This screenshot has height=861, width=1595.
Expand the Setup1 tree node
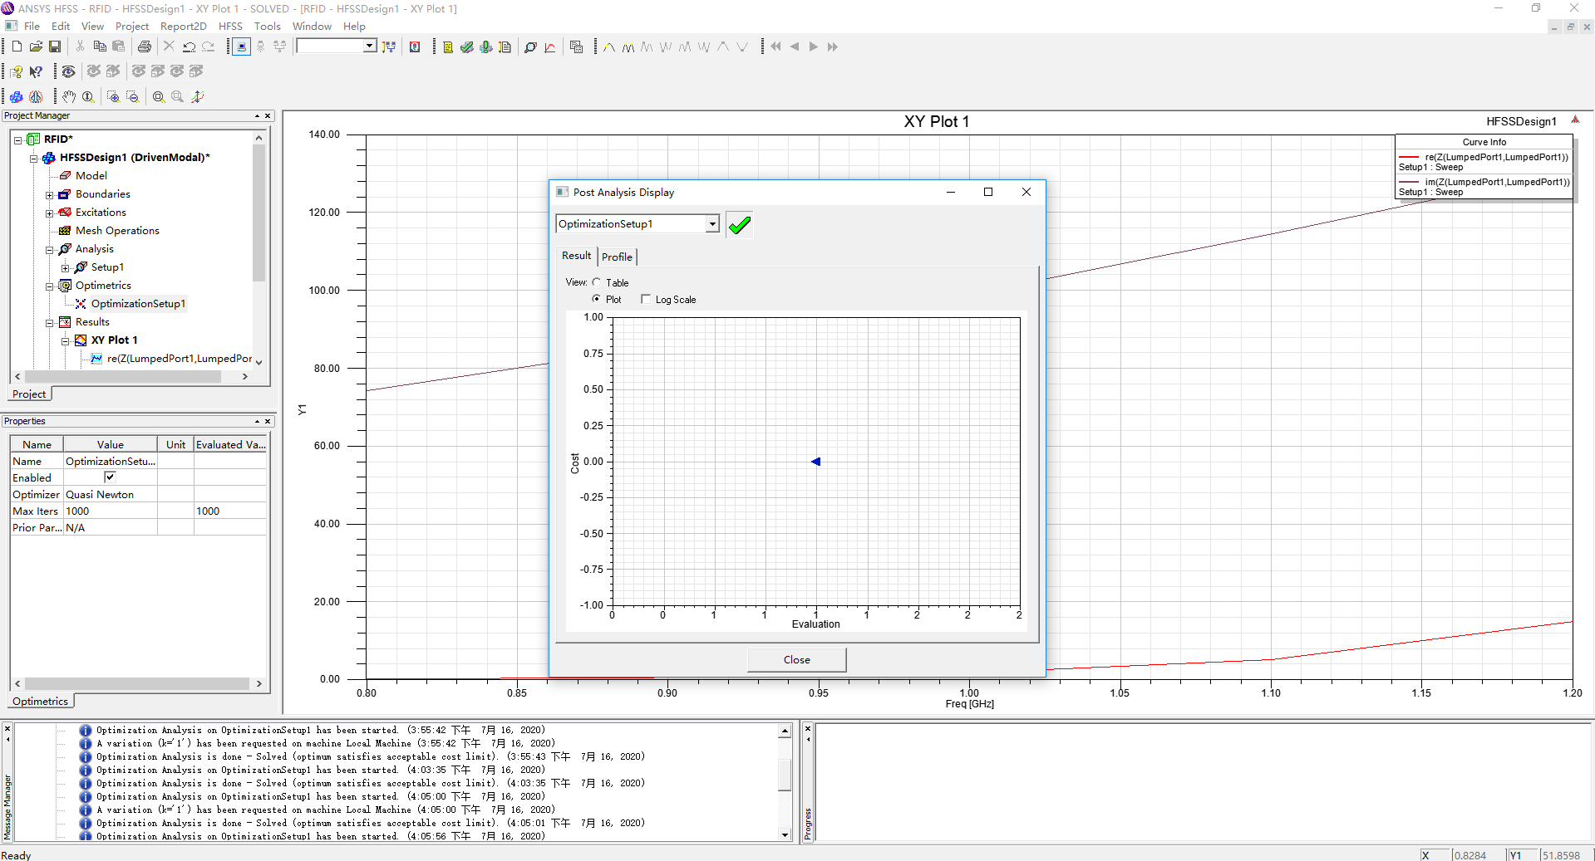click(x=66, y=267)
